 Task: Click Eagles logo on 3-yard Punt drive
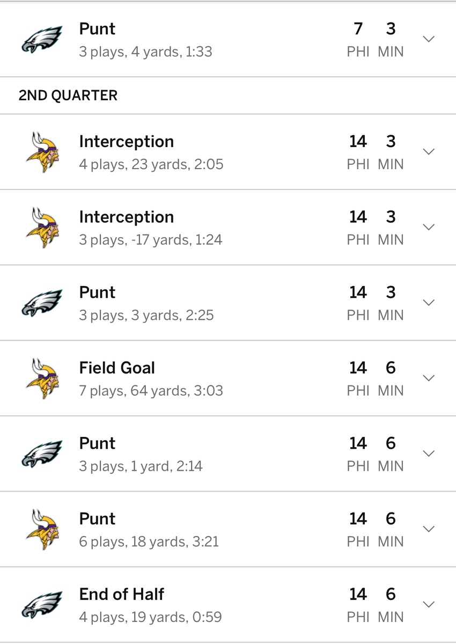(42, 303)
